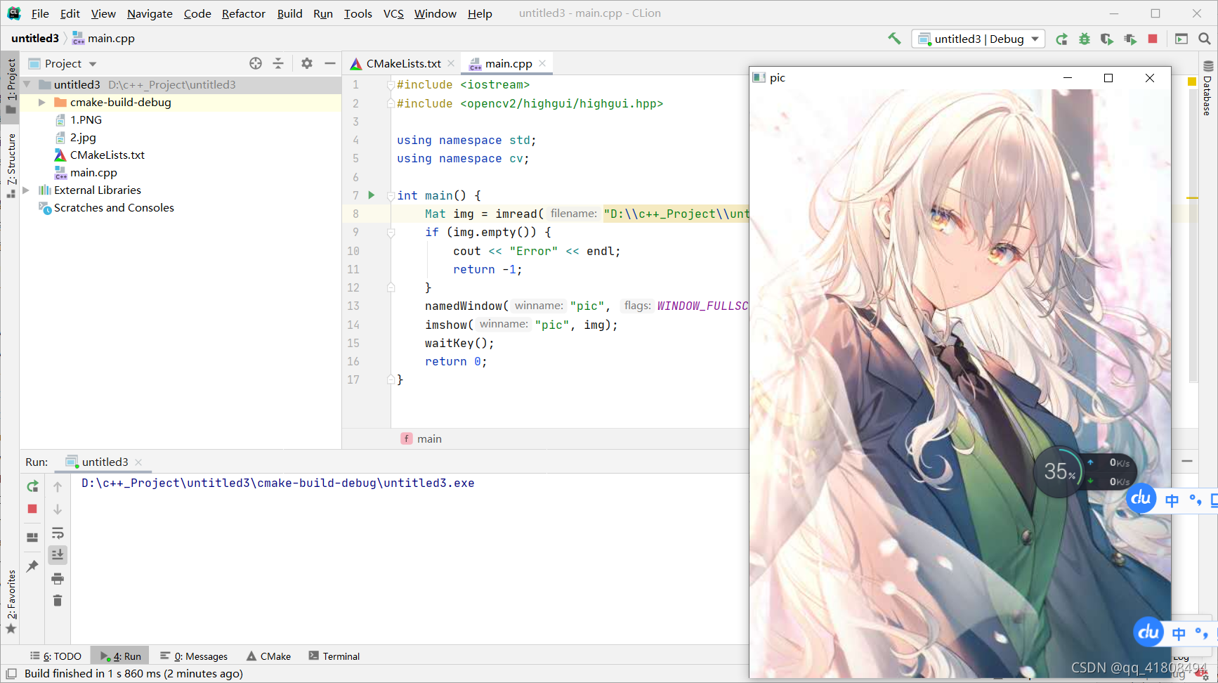The image size is (1218, 683).
Task: Pin the Run tab
Action: (x=32, y=566)
